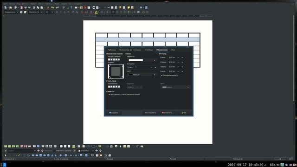This screenshot has width=297, height=167.
Task: Open the font name dropdown
Action: [x=42, y=12]
